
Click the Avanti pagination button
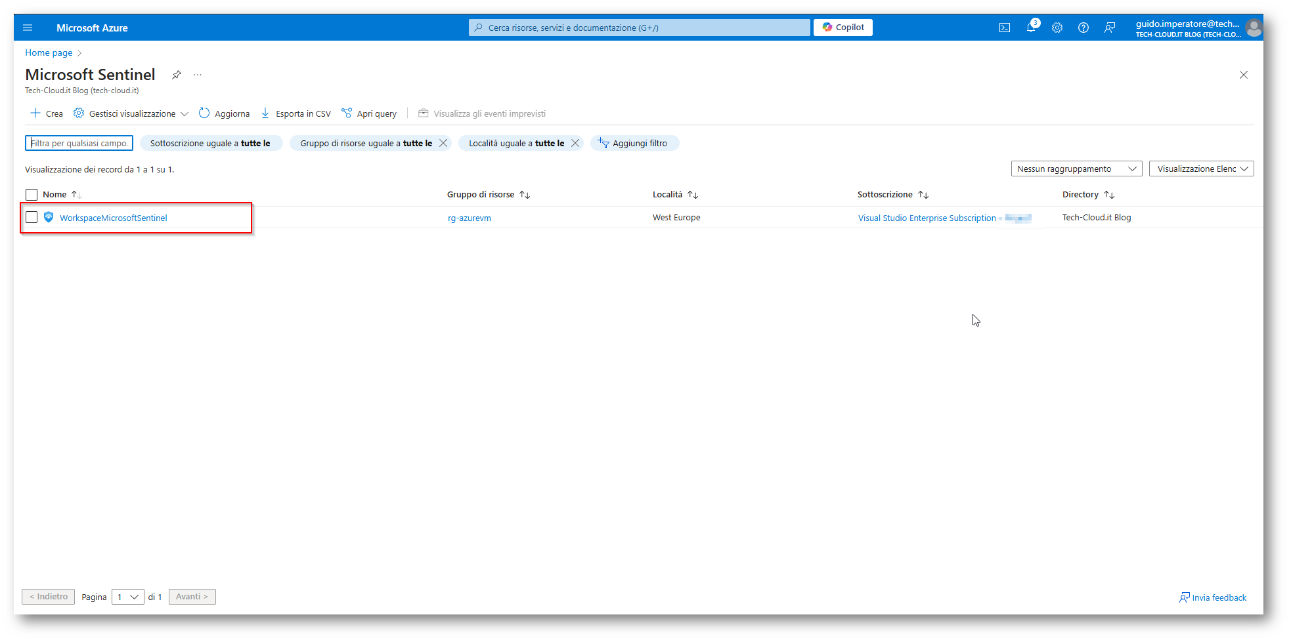[192, 597]
